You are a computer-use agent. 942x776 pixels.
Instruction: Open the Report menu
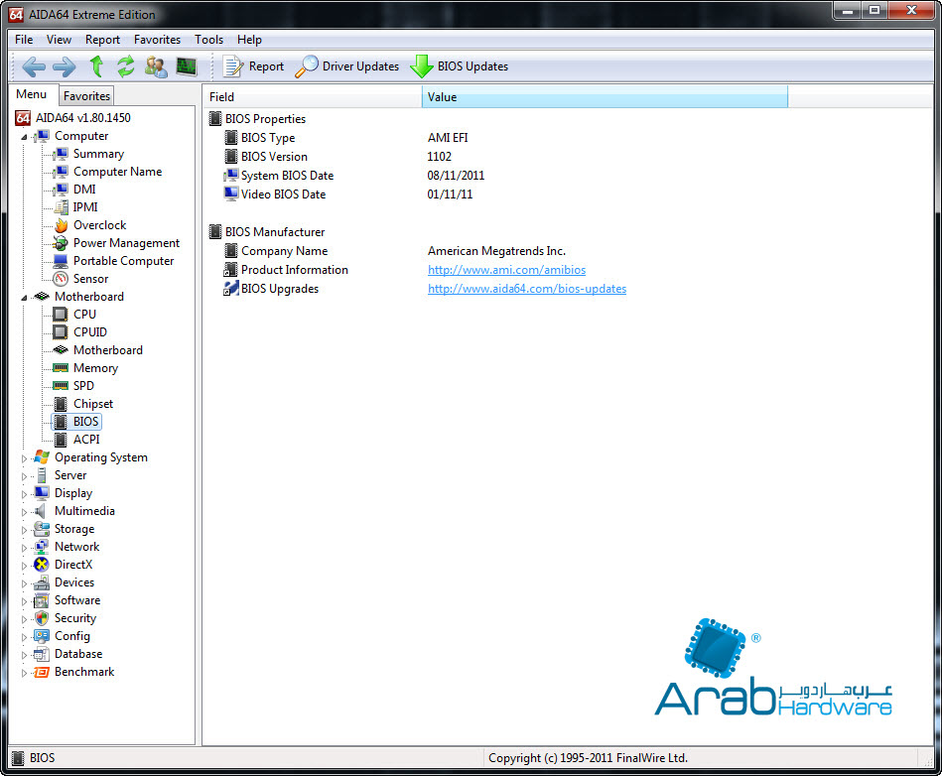pyautogui.click(x=102, y=40)
